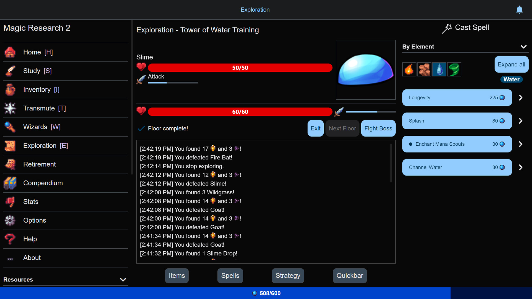Expand the Splash spell details

click(x=521, y=121)
